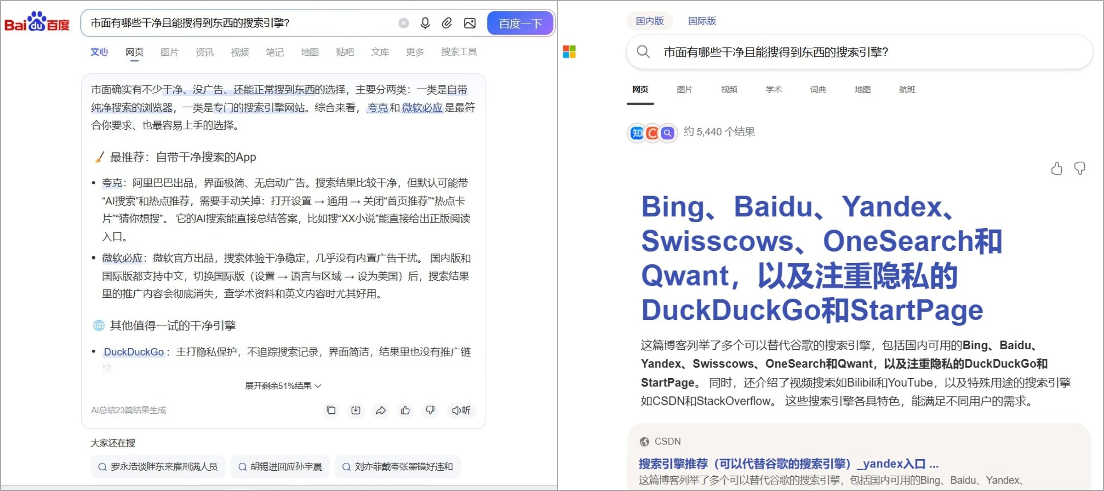Click 约 5,440 个结果 text

click(x=719, y=132)
